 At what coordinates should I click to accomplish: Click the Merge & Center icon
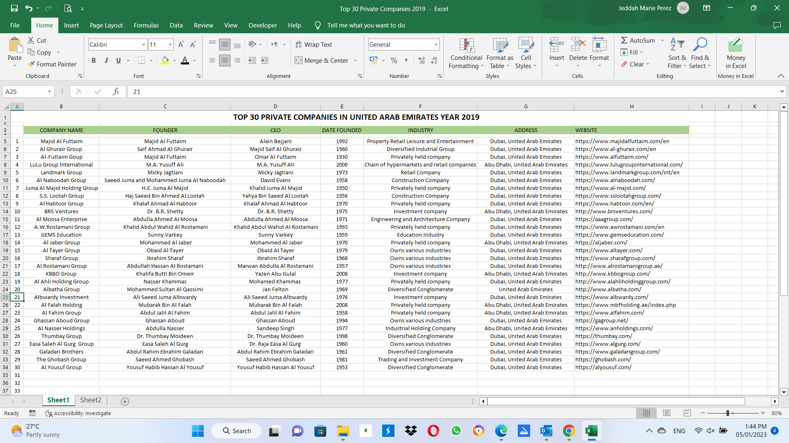tap(299, 61)
